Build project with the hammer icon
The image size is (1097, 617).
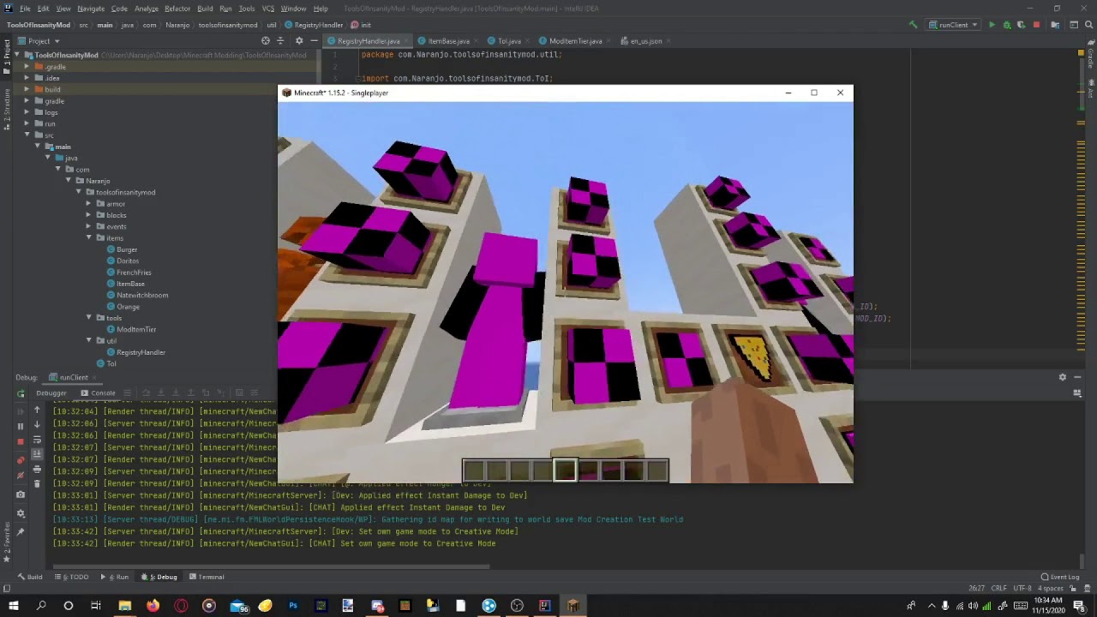pyautogui.click(x=913, y=25)
